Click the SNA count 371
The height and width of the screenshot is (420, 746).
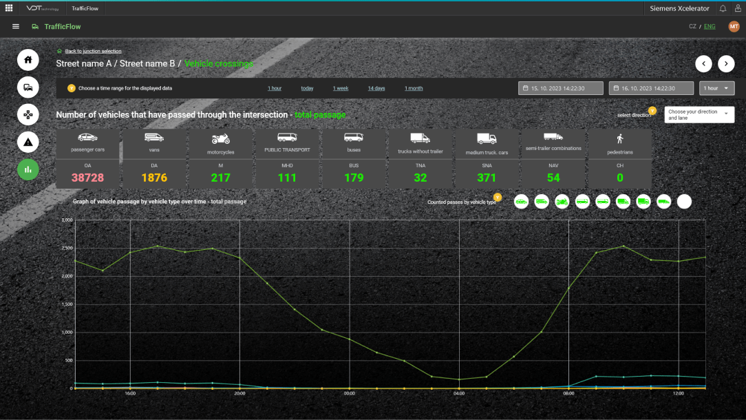487,178
